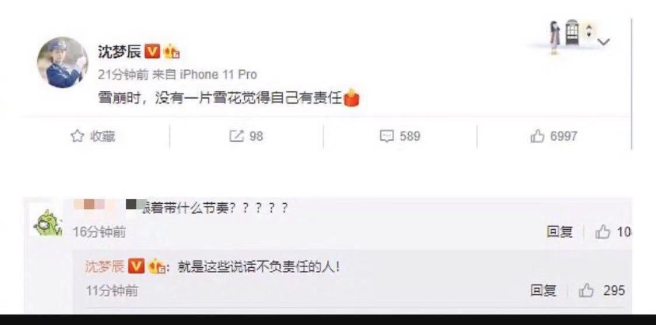Screen dimensions: 656x325
Task: Click 回复 on the 11分钟前 reply
Action: tap(543, 290)
